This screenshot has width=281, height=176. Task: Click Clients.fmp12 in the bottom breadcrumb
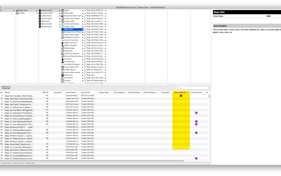click(x=18, y=163)
